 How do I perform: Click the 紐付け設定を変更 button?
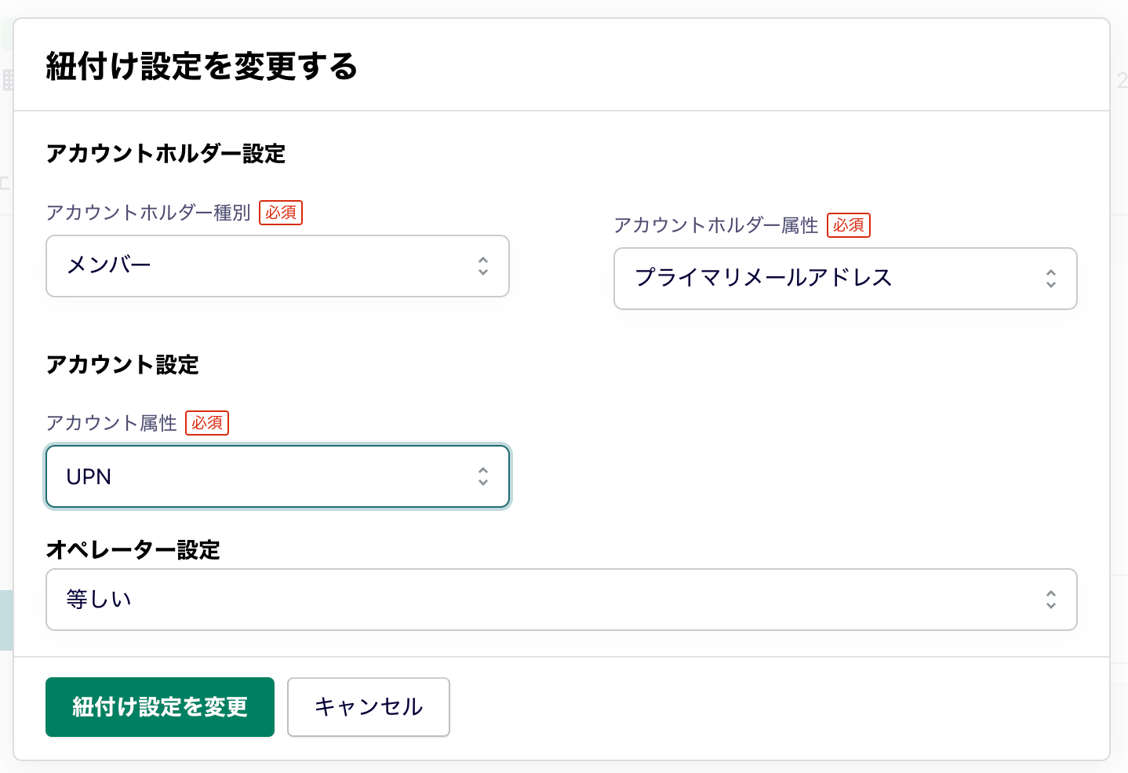(x=160, y=707)
